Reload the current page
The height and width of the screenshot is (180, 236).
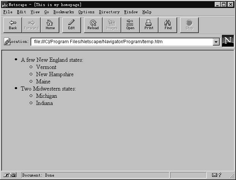(x=93, y=25)
